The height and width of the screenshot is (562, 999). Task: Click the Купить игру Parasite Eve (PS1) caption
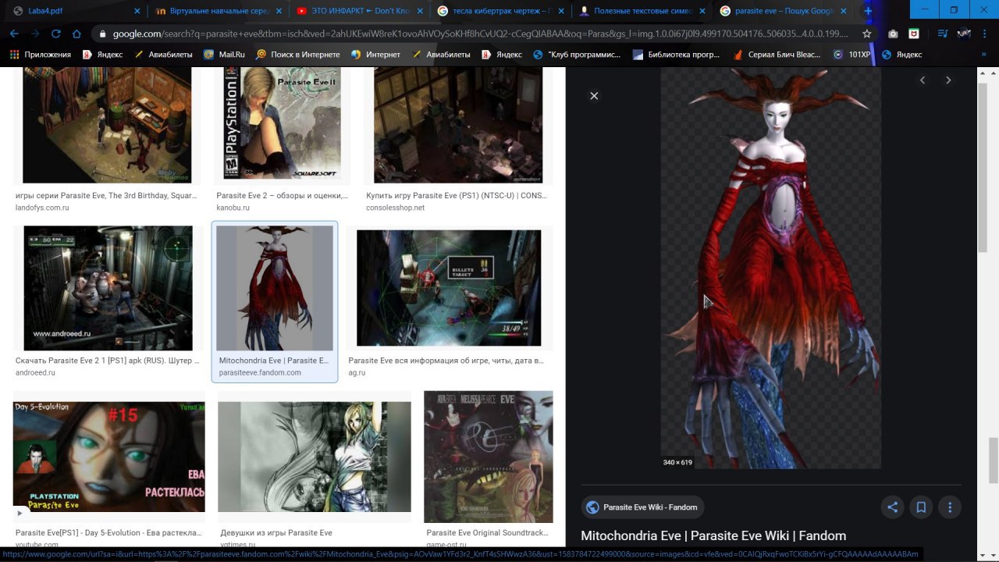point(457,196)
